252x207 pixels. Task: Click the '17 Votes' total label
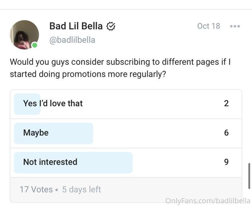click(36, 189)
